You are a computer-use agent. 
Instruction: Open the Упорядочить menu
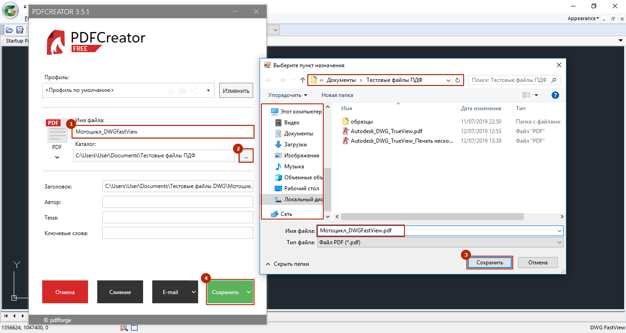pos(288,95)
